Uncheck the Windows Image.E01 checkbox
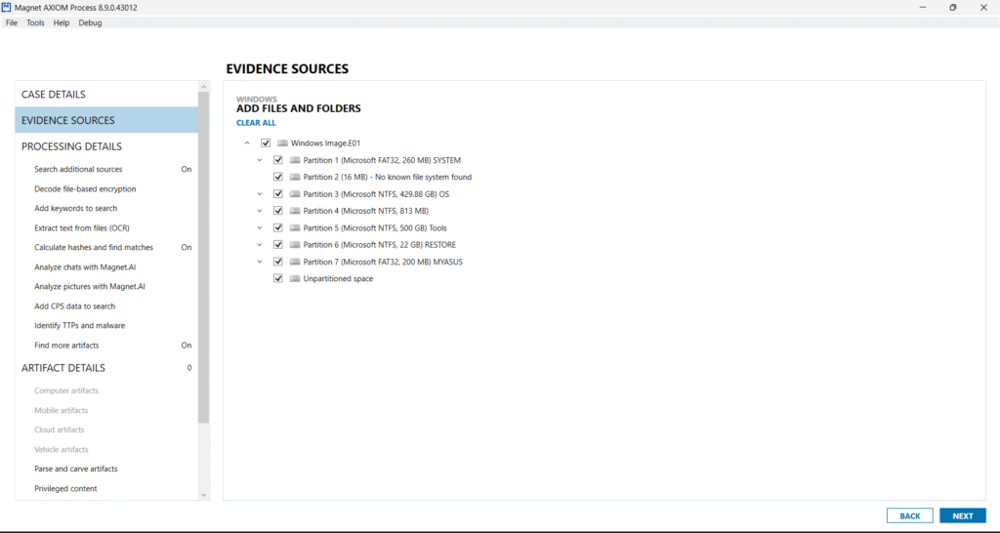Screen dimensions: 1000x533 coord(266,143)
